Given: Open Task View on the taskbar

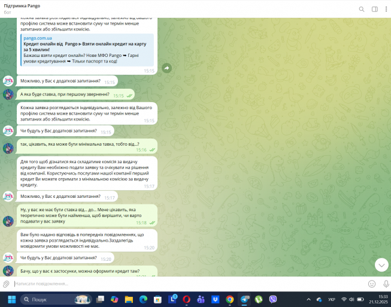Looking at the screenshot, I should tap(100, 299).
